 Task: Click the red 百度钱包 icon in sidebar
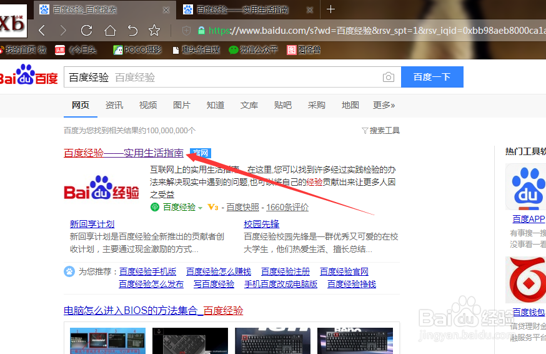click(x=526, y=280)
